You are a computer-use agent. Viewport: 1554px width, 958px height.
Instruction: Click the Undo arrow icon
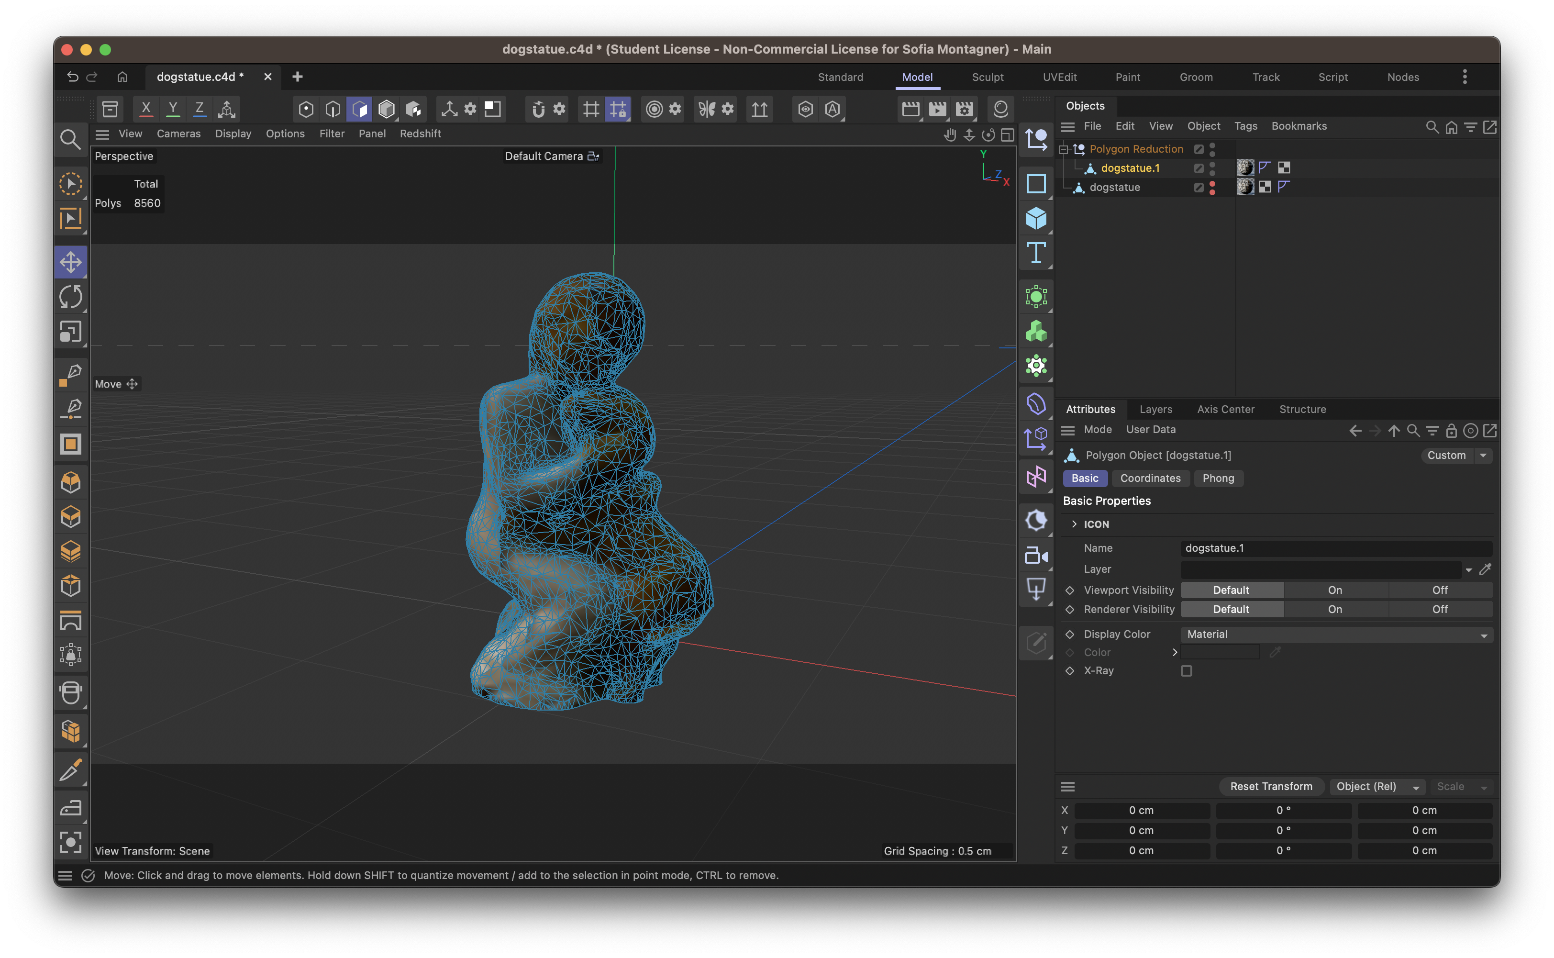coord(72,77)
